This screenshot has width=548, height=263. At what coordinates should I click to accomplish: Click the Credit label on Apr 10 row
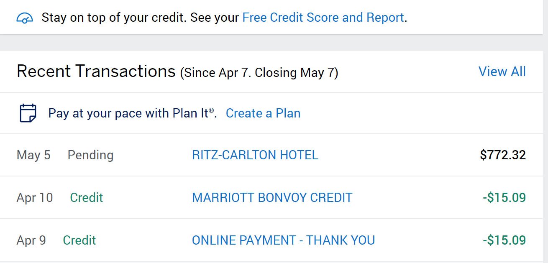click(87, 197)
